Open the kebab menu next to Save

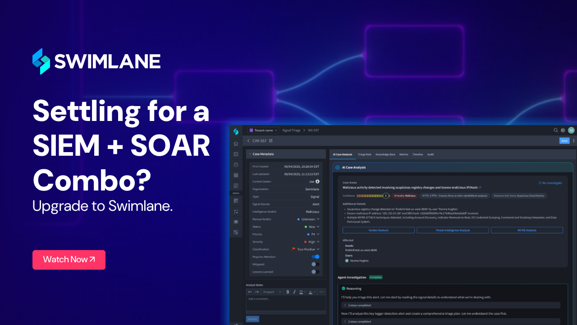[574, 141]
